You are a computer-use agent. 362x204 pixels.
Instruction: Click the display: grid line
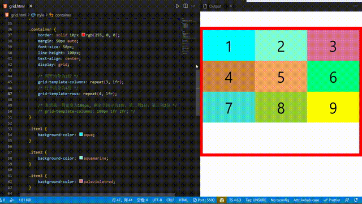point(54,64)
